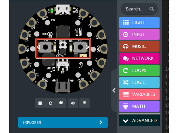Open the MATH blocks category

(x=139, y=106)
